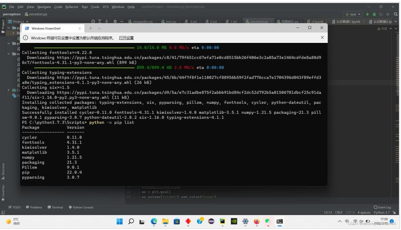Screen dimensions: 401x230
Task: Start debugging with the bug icon
Action: (x=374, y=14)
